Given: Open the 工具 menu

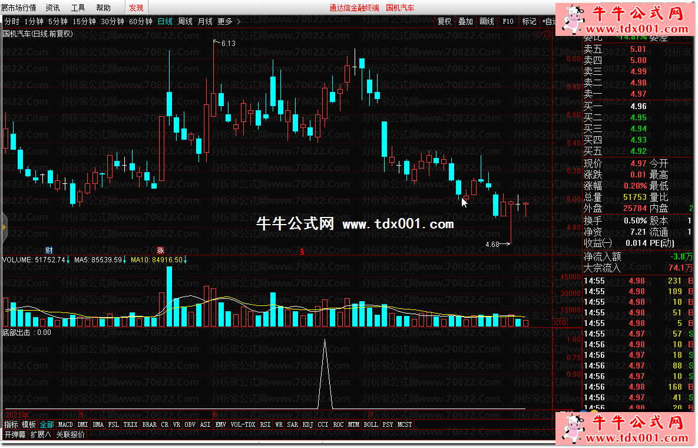Looking at the screenshot, I should coord(78,8).
